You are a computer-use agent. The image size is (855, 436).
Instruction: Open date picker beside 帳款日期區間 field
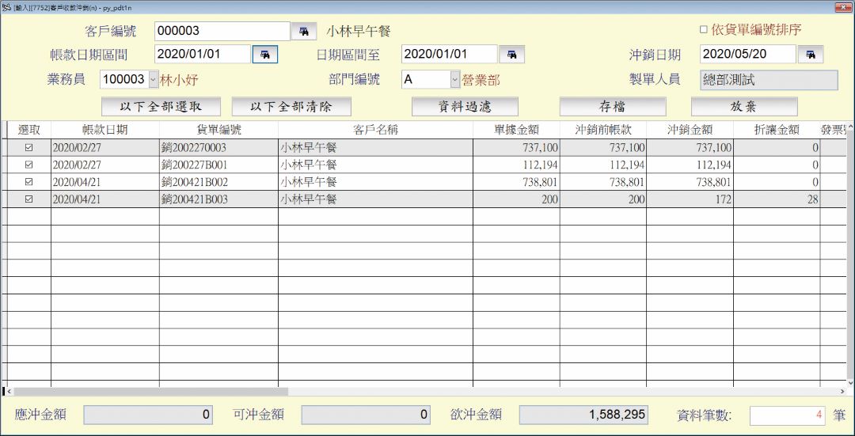pyautogui.click(x=265, y=55)
